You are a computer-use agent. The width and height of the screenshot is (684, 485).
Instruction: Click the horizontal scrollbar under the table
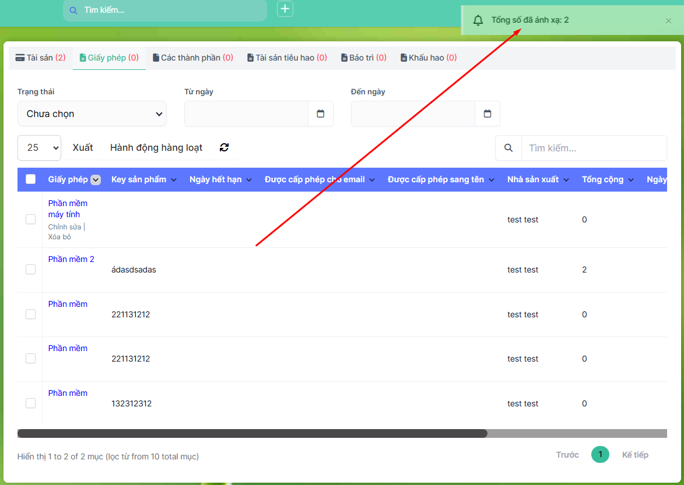[252, 434]
